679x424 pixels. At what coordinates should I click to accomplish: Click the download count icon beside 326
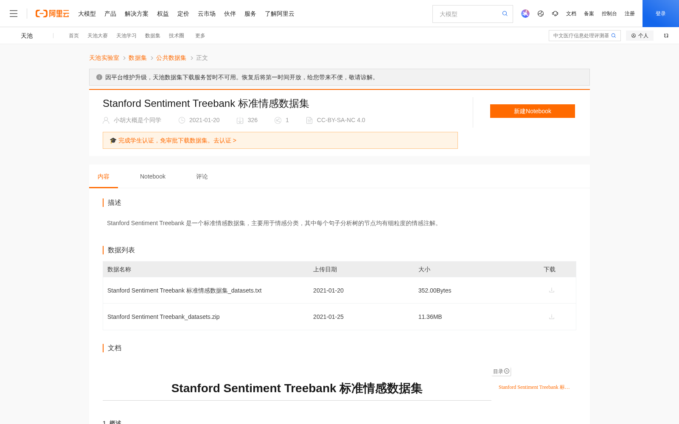(240, 120)
